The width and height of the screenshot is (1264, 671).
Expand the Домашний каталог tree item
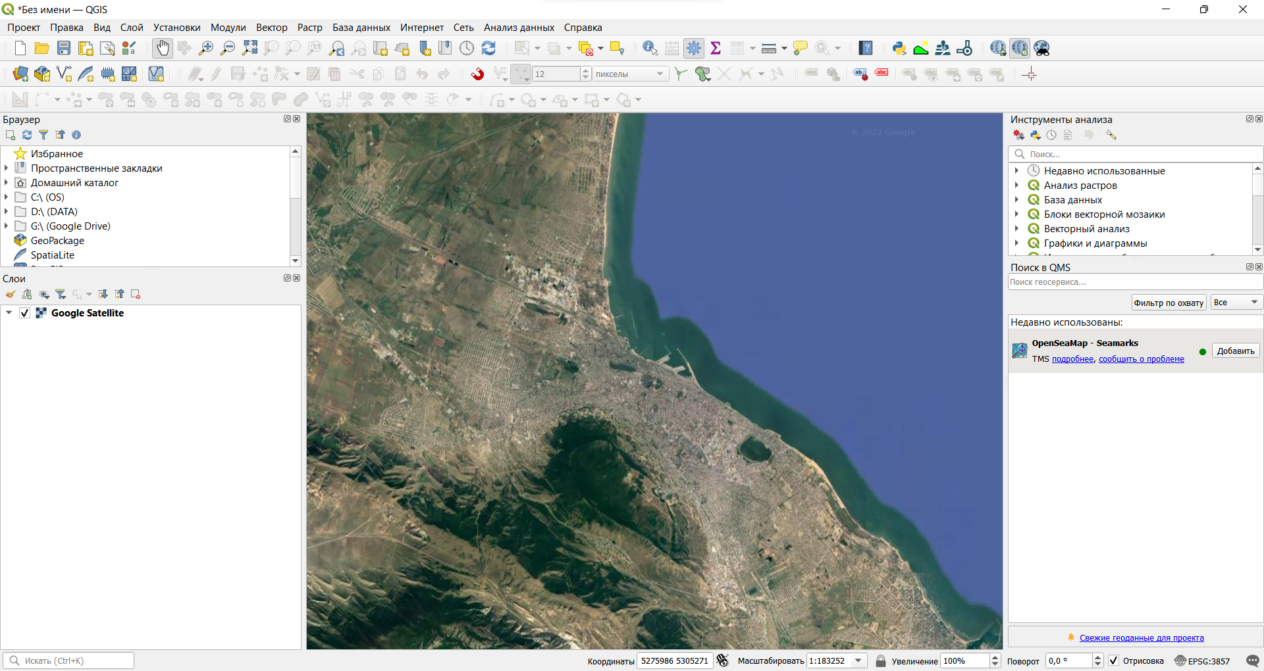[7, 183]
